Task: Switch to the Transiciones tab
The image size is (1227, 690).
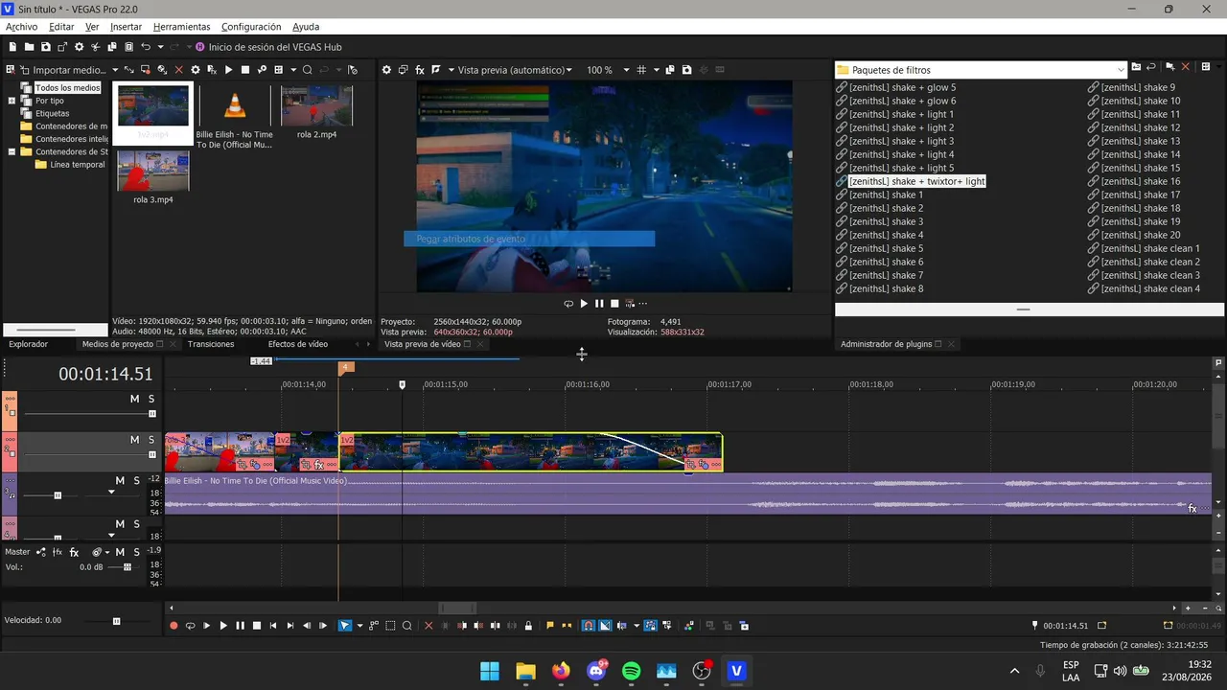Action: click(x=211, y=344)
